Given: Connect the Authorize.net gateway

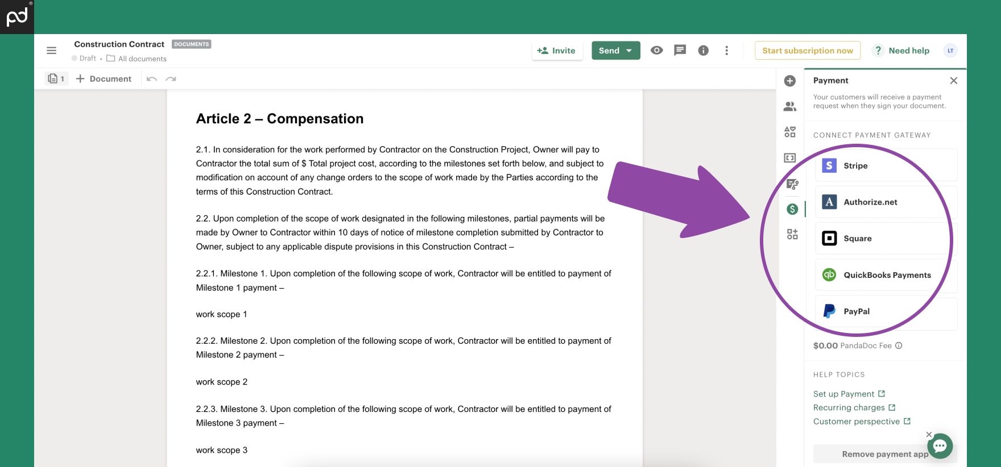Looking at the screenshot, I should click(886, 202).
